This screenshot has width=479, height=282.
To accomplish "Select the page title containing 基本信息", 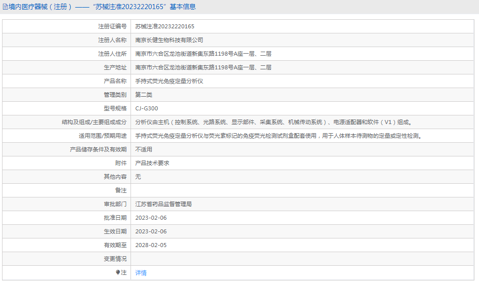I will [102, 7].
